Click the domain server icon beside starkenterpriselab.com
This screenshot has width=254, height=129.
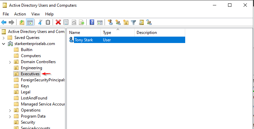(x=10, y=44)
